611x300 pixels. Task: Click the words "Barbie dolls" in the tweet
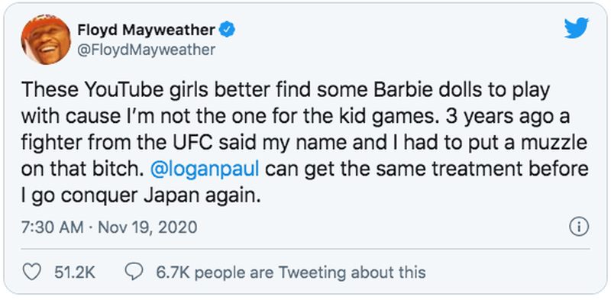415,91
